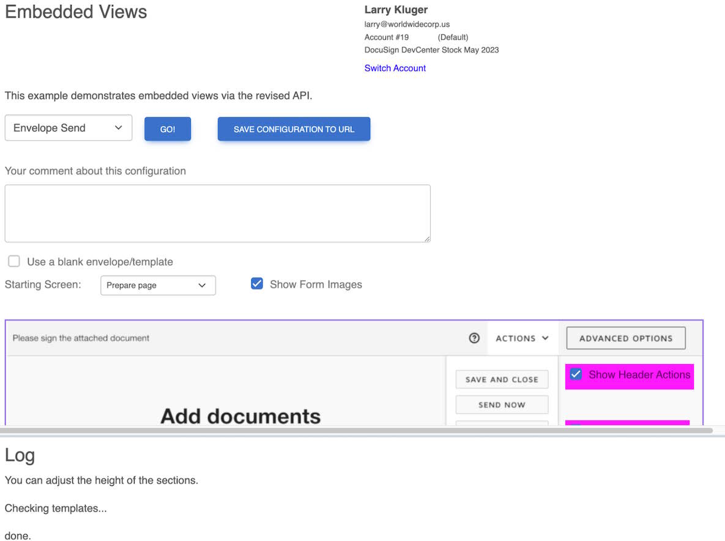Click the ADVANCED OPTIONS button
The image size is (725, 541).
tap(625, 338)
